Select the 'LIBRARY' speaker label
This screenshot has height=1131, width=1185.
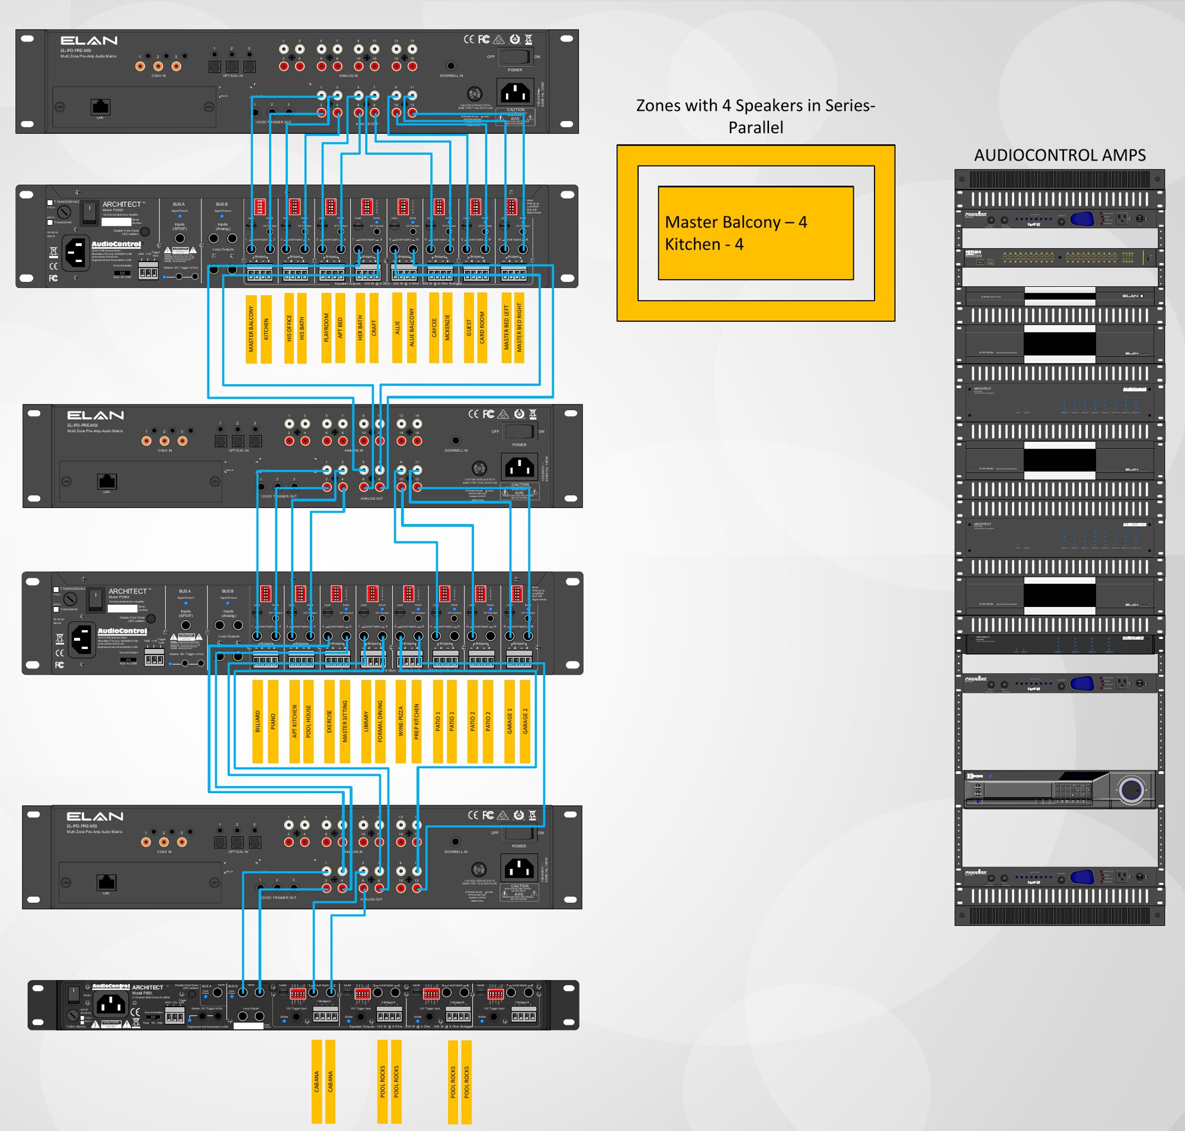(x=366, y=721)
